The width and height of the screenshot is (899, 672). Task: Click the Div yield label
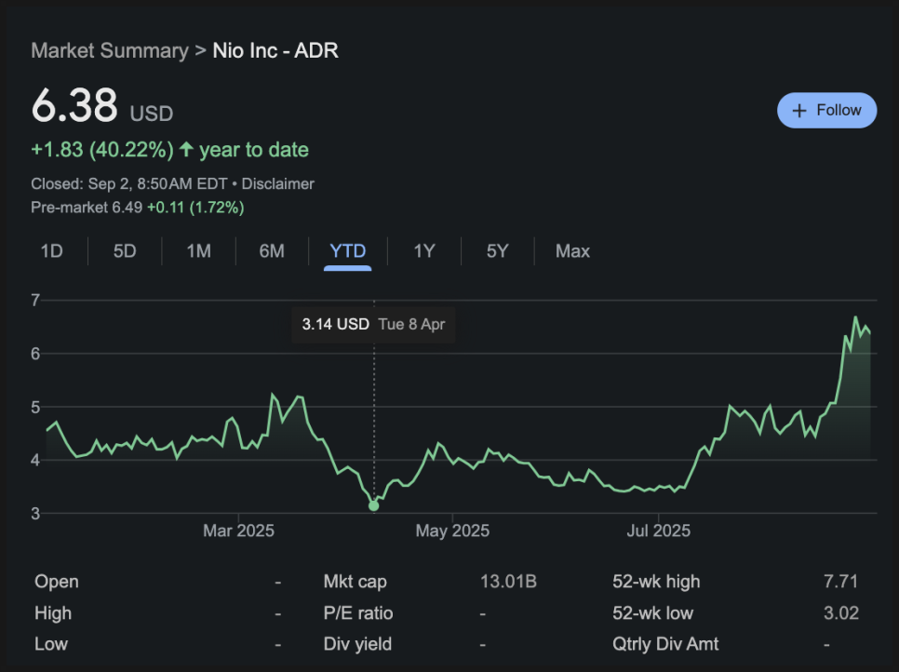pyautogui.click(x=357, y=644)
